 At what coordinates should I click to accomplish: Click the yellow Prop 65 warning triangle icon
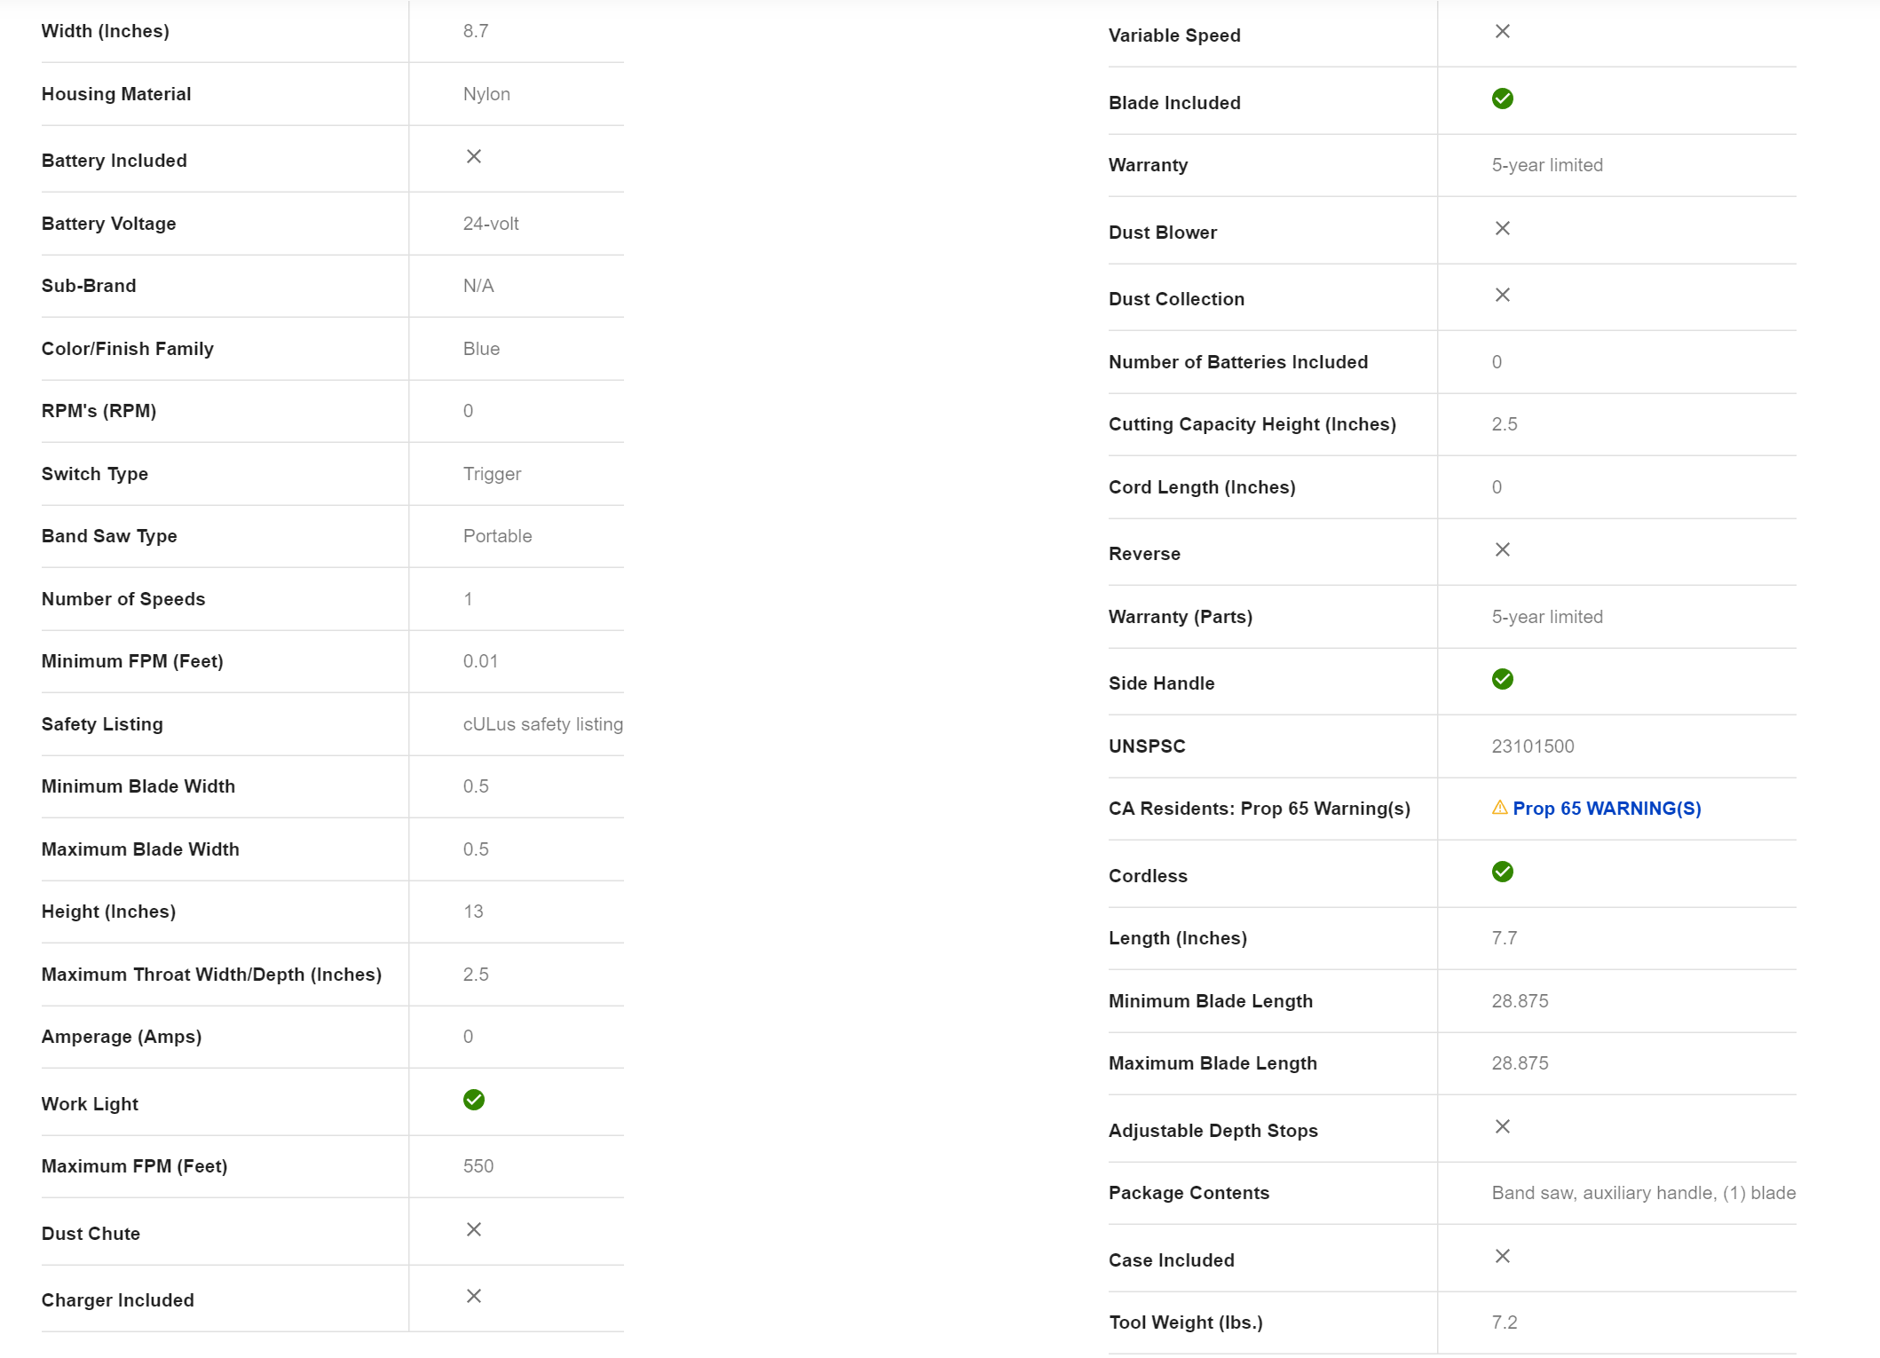[1499, 808]
